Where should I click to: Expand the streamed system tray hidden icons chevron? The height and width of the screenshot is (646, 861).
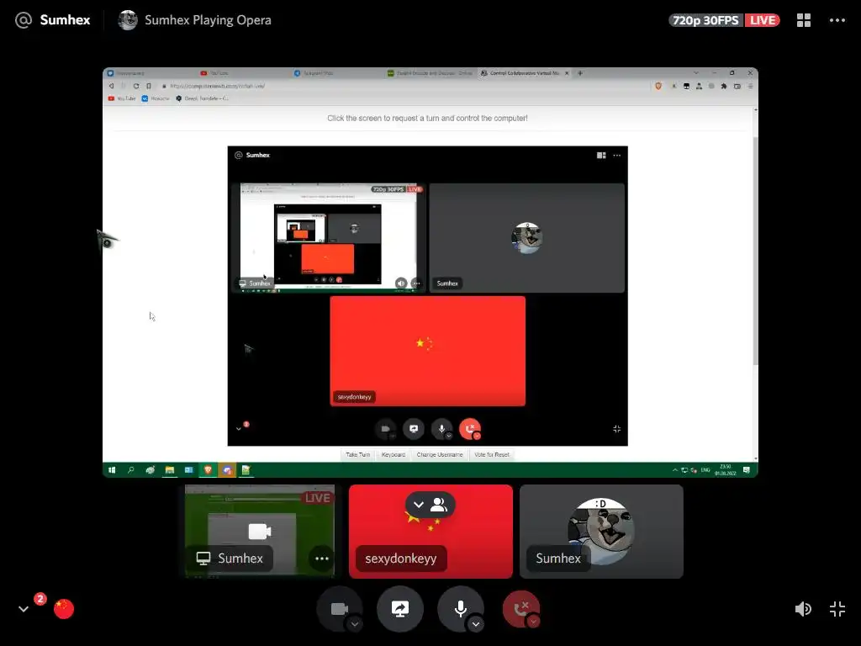point(675,470)
